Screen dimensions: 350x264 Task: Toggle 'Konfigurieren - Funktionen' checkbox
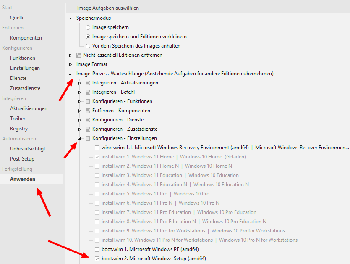coord(88,101)
